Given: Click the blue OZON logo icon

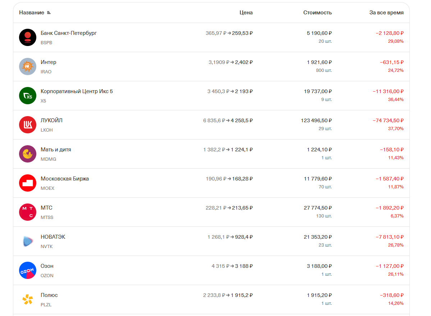Looking at the screenshot, I should 27,270.
